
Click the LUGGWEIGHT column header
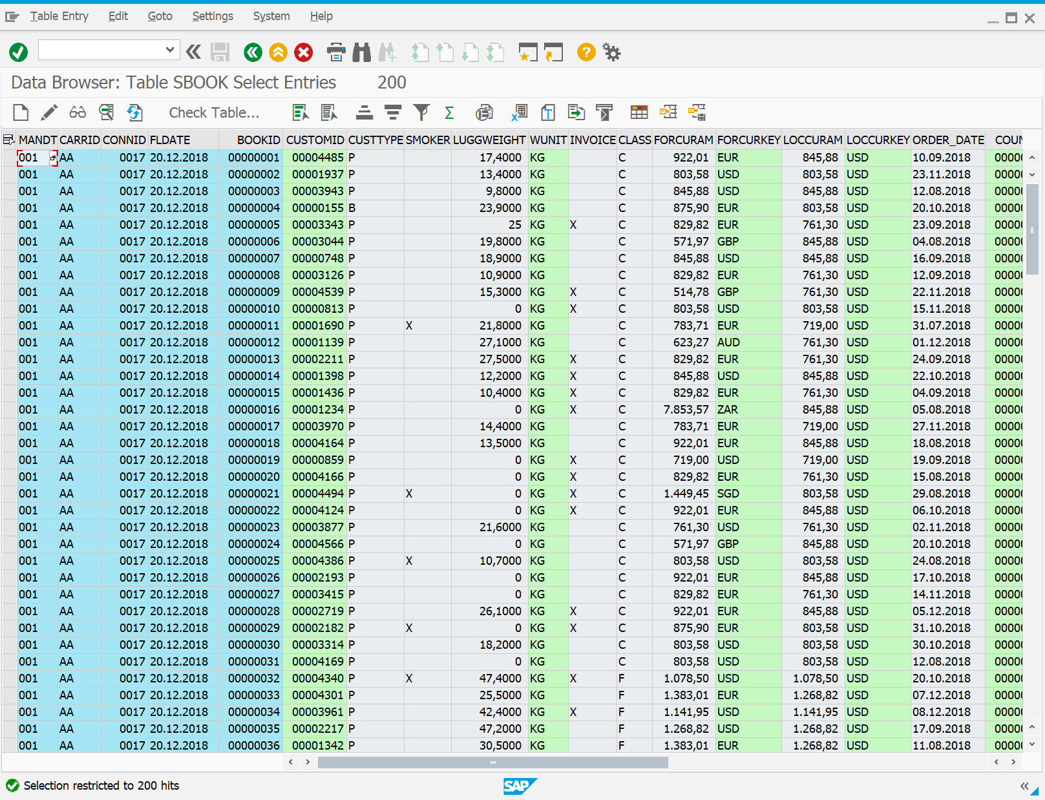click(x=489, y=140)
